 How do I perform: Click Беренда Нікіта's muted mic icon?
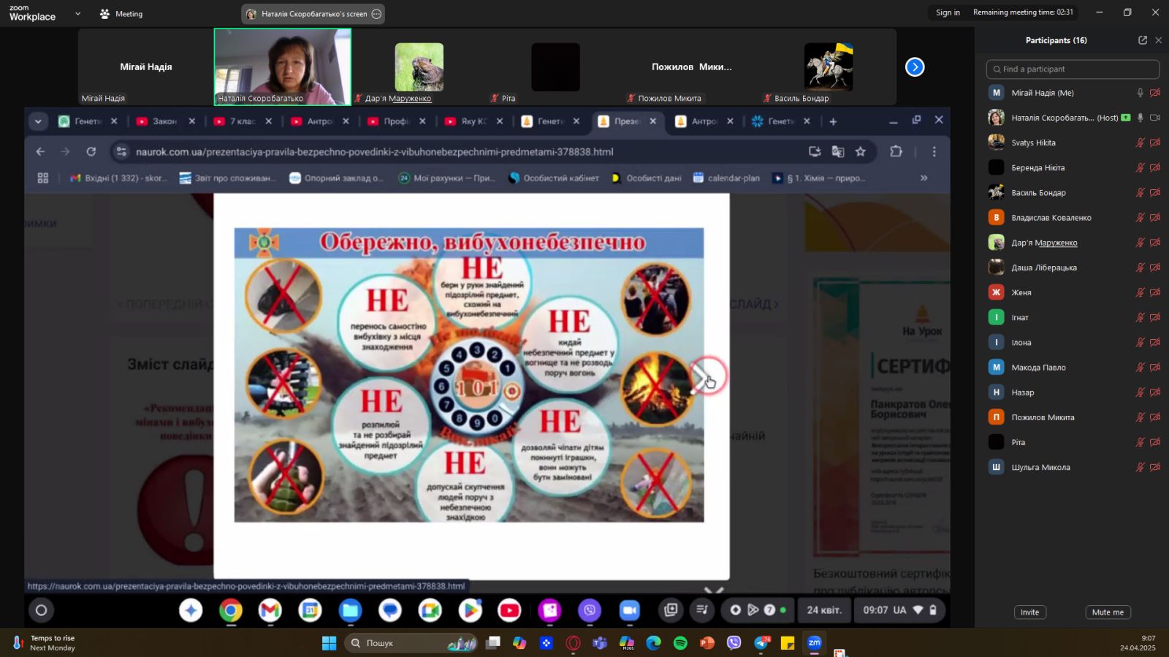pos(1140,167)
